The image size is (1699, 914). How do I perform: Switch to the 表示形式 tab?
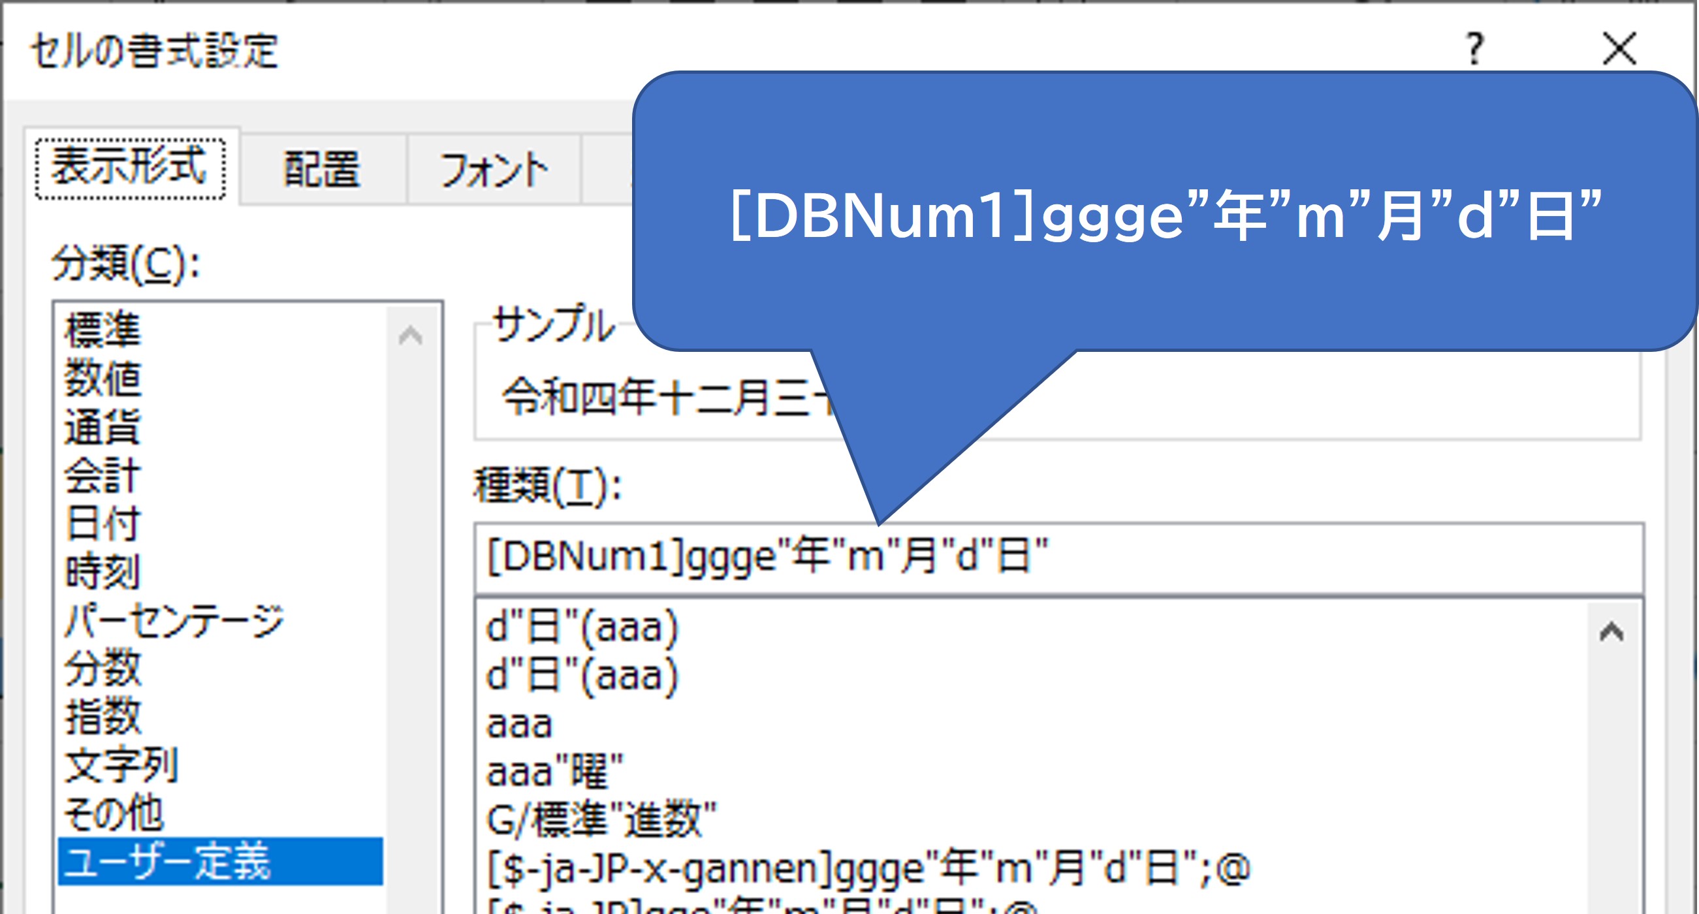click(x=130, y=168)
